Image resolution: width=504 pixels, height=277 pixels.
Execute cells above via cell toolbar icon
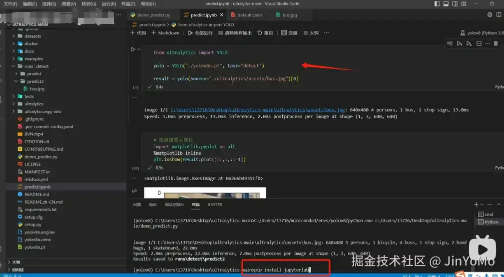[x=460, y=43]
